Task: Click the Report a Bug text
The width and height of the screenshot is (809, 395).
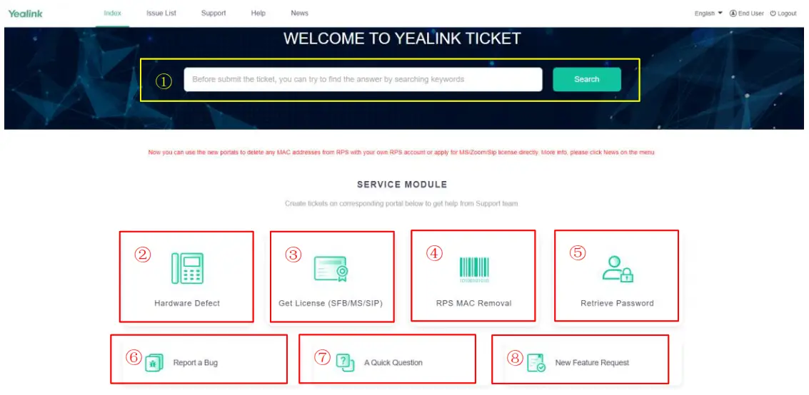Action: tap(196, 362)
